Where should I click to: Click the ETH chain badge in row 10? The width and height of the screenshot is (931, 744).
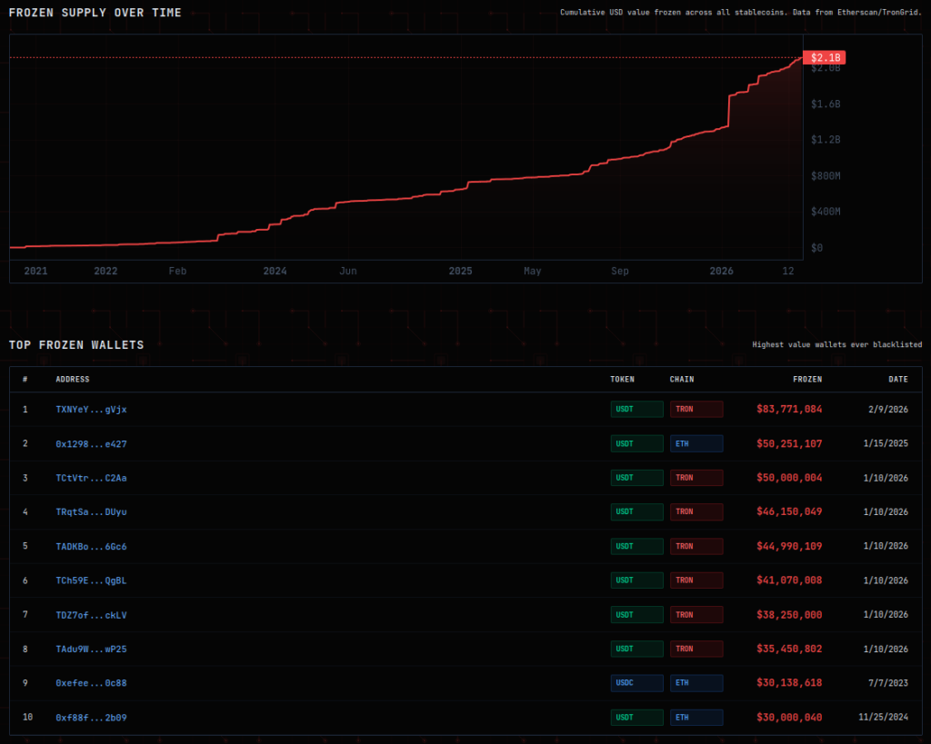[696, 718]
